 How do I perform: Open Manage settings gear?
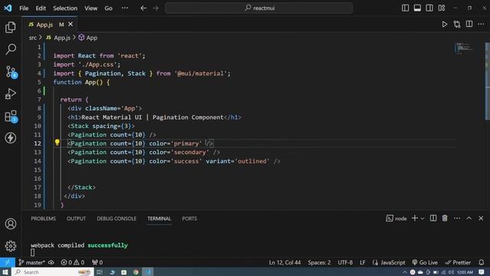click(11, 246)
